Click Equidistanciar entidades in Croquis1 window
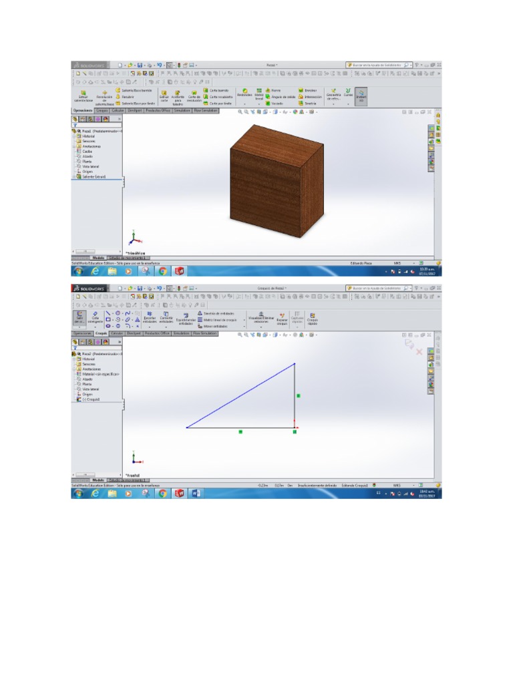 coord(186,319)
